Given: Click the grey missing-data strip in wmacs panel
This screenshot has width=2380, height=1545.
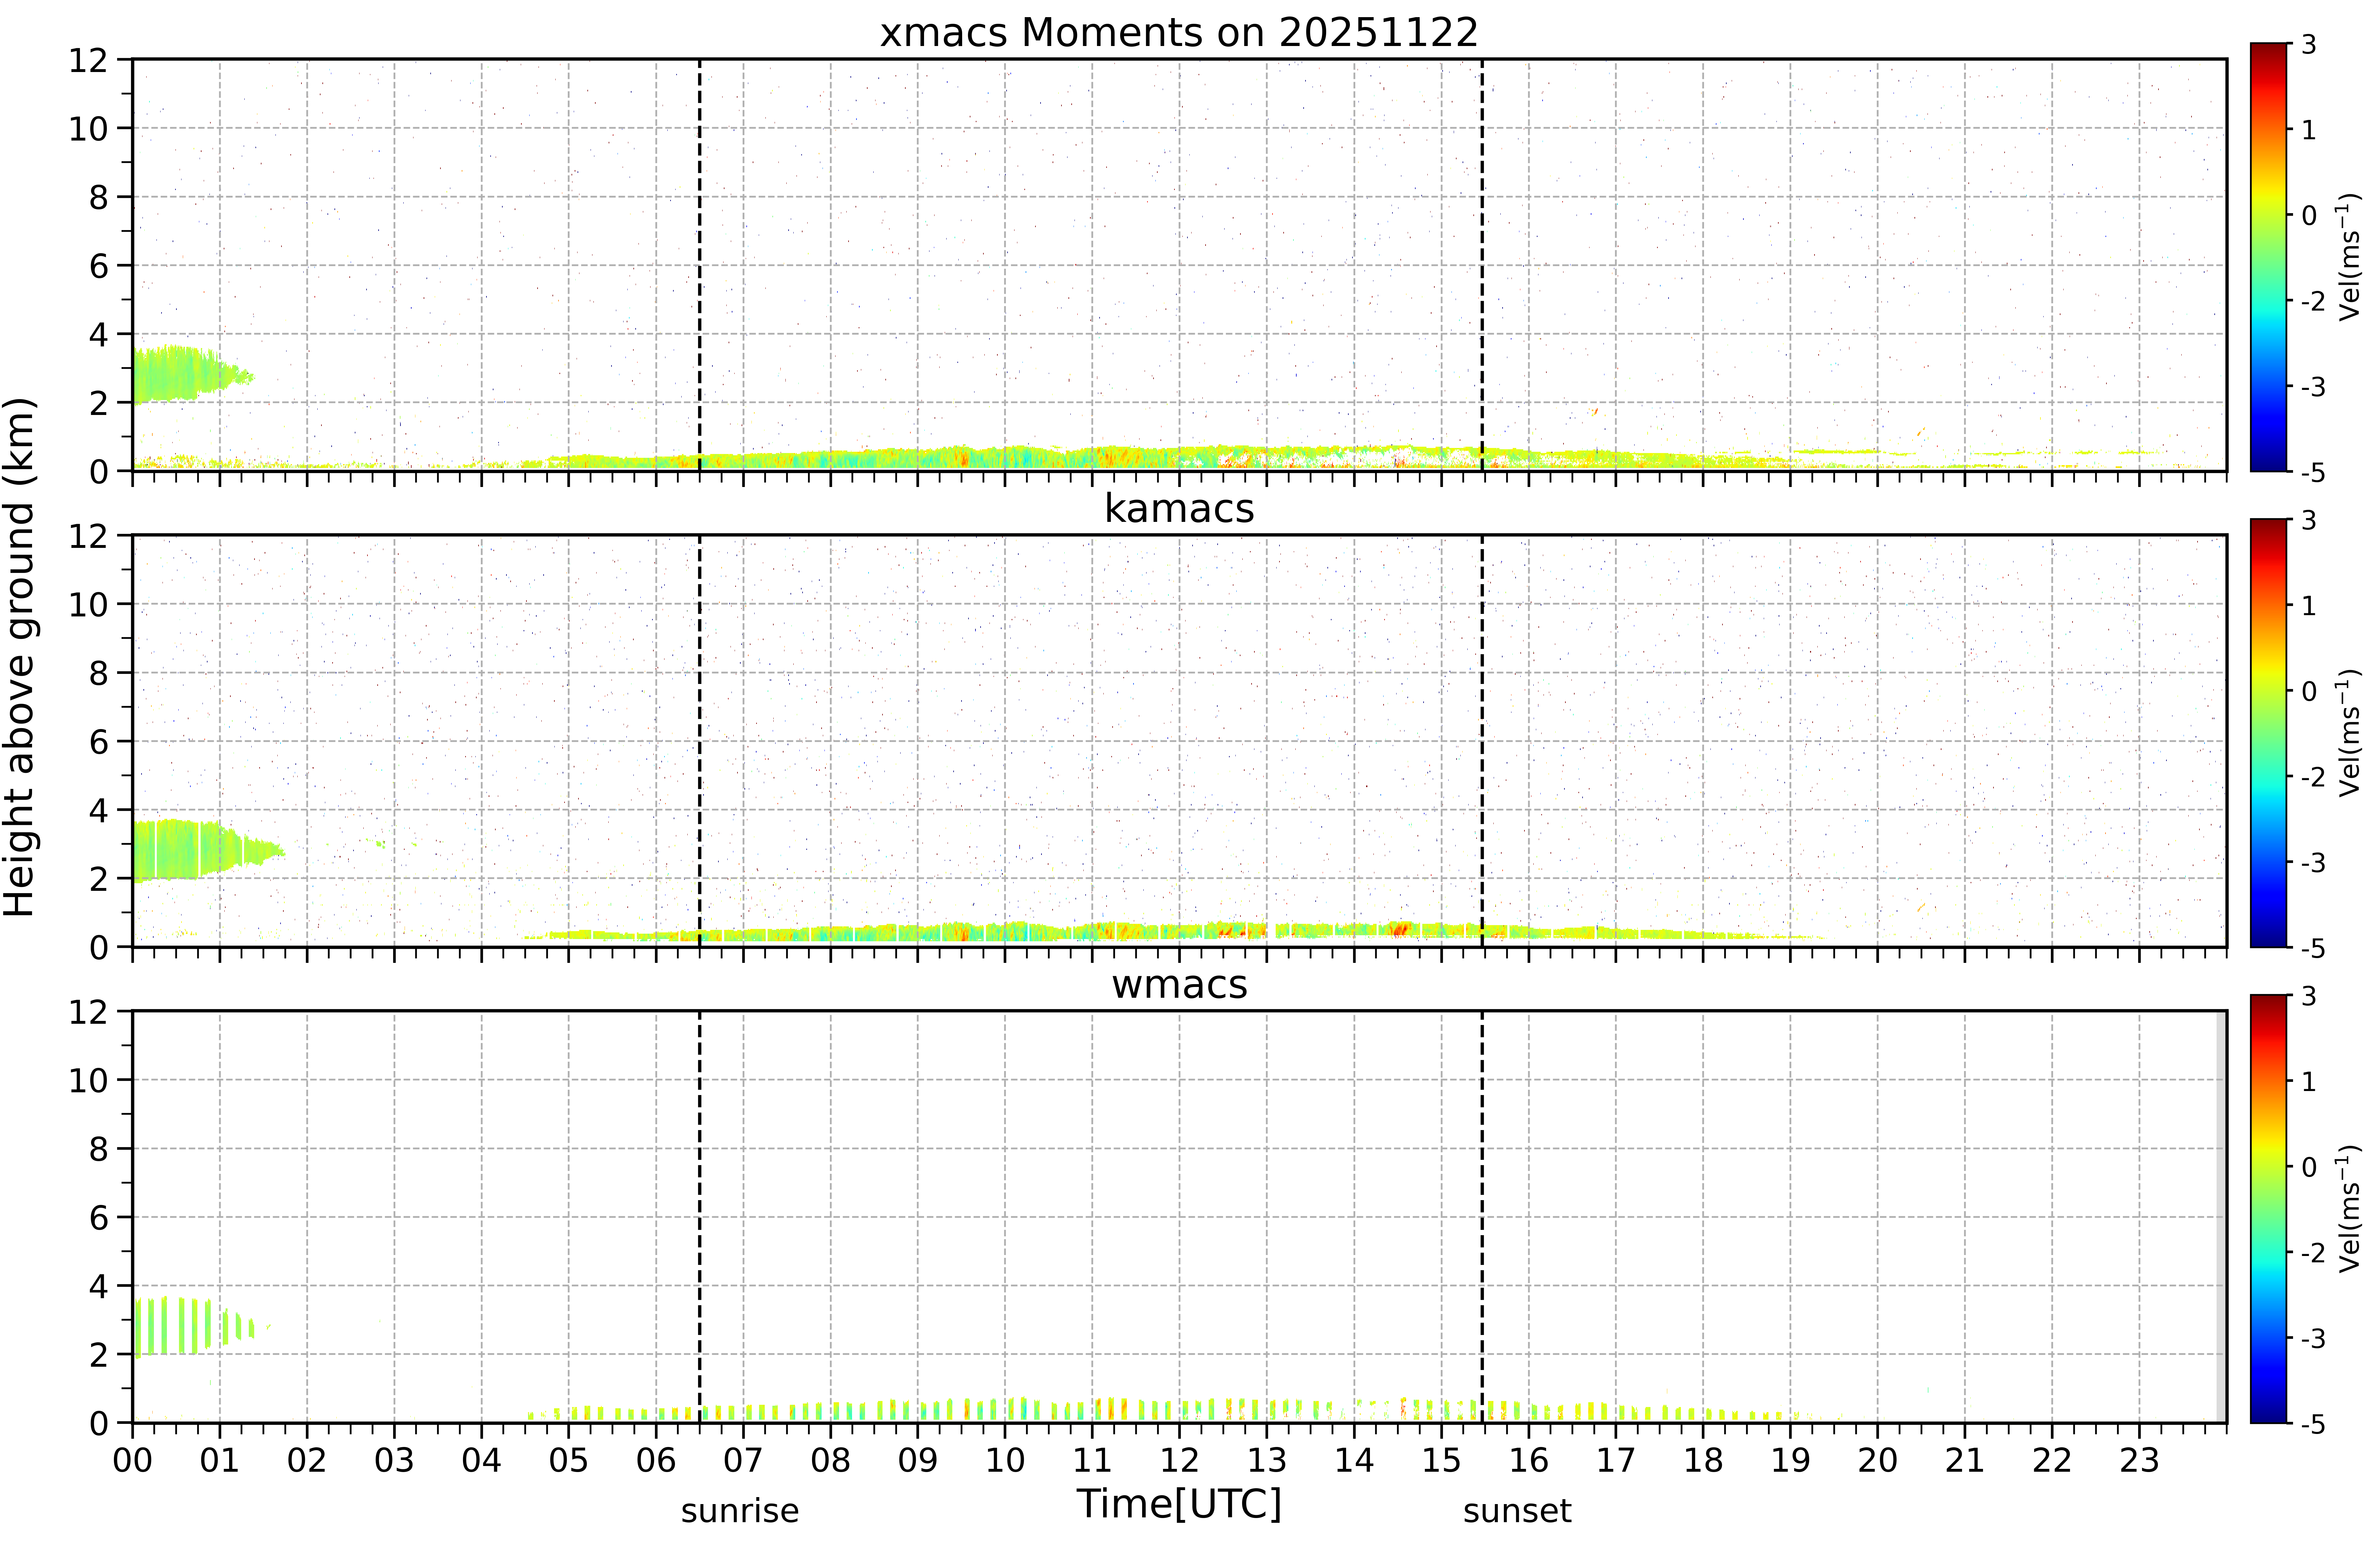Looking at the screenshot, I should coord(2221,1217).
